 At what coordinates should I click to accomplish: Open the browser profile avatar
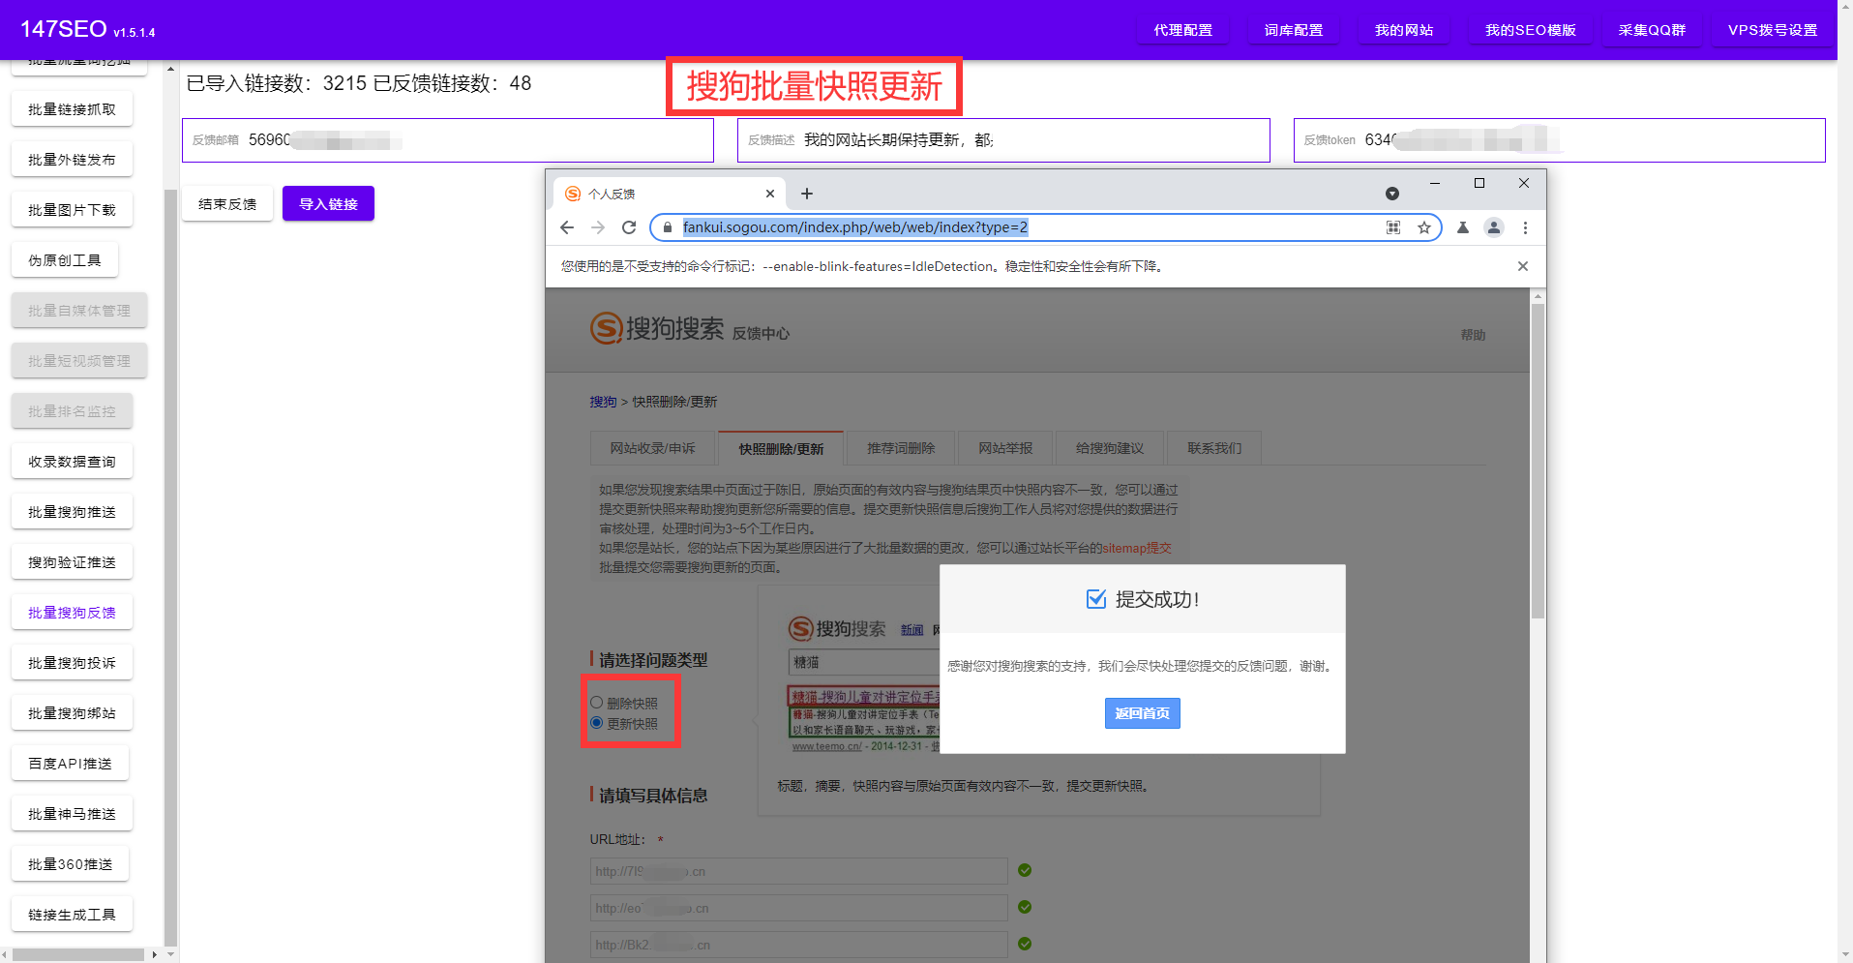click(1494, 227)
